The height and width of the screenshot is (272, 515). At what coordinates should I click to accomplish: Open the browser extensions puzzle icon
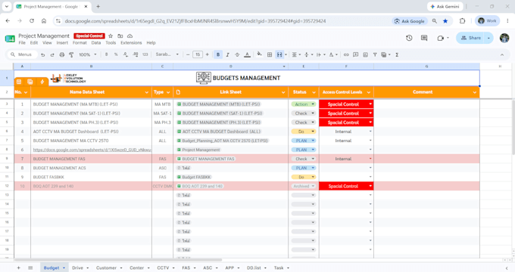463,21
